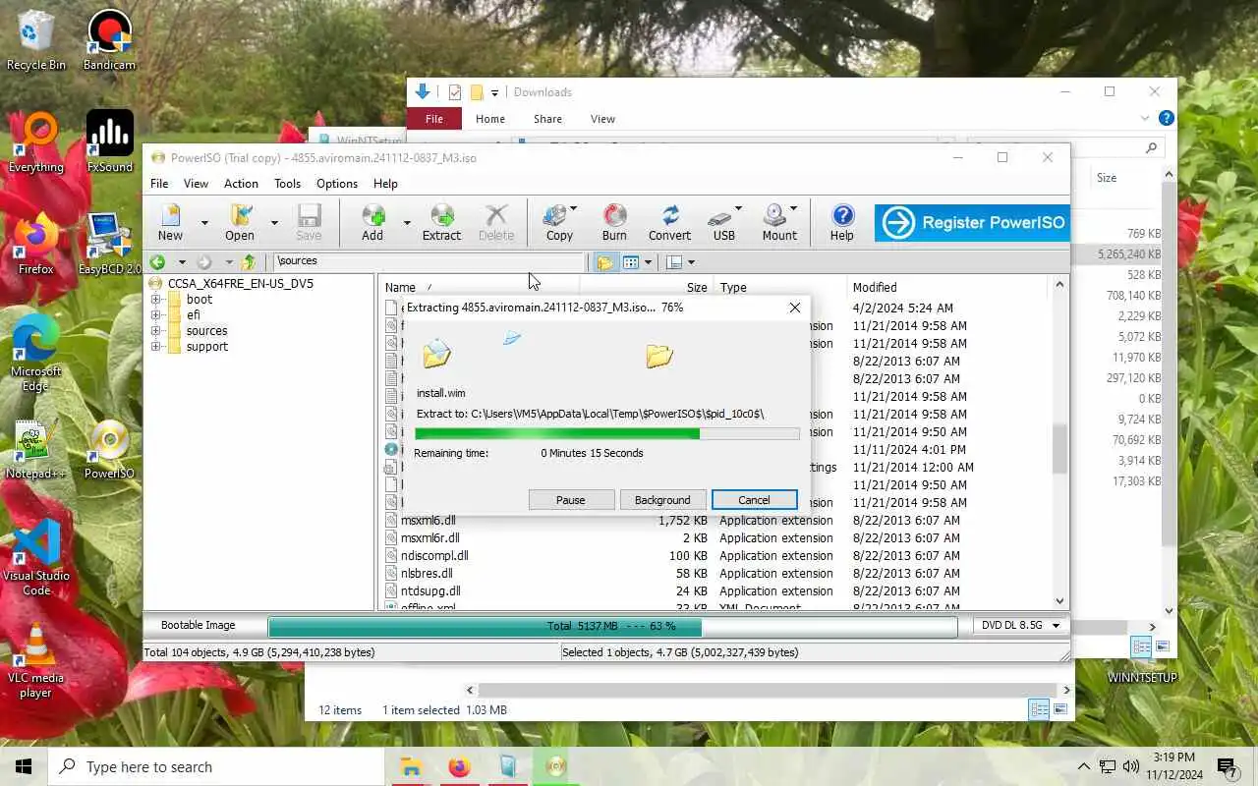Select the ntdsupg.dll file row
The image size is (1258, 786).
[x=715, y=591]
